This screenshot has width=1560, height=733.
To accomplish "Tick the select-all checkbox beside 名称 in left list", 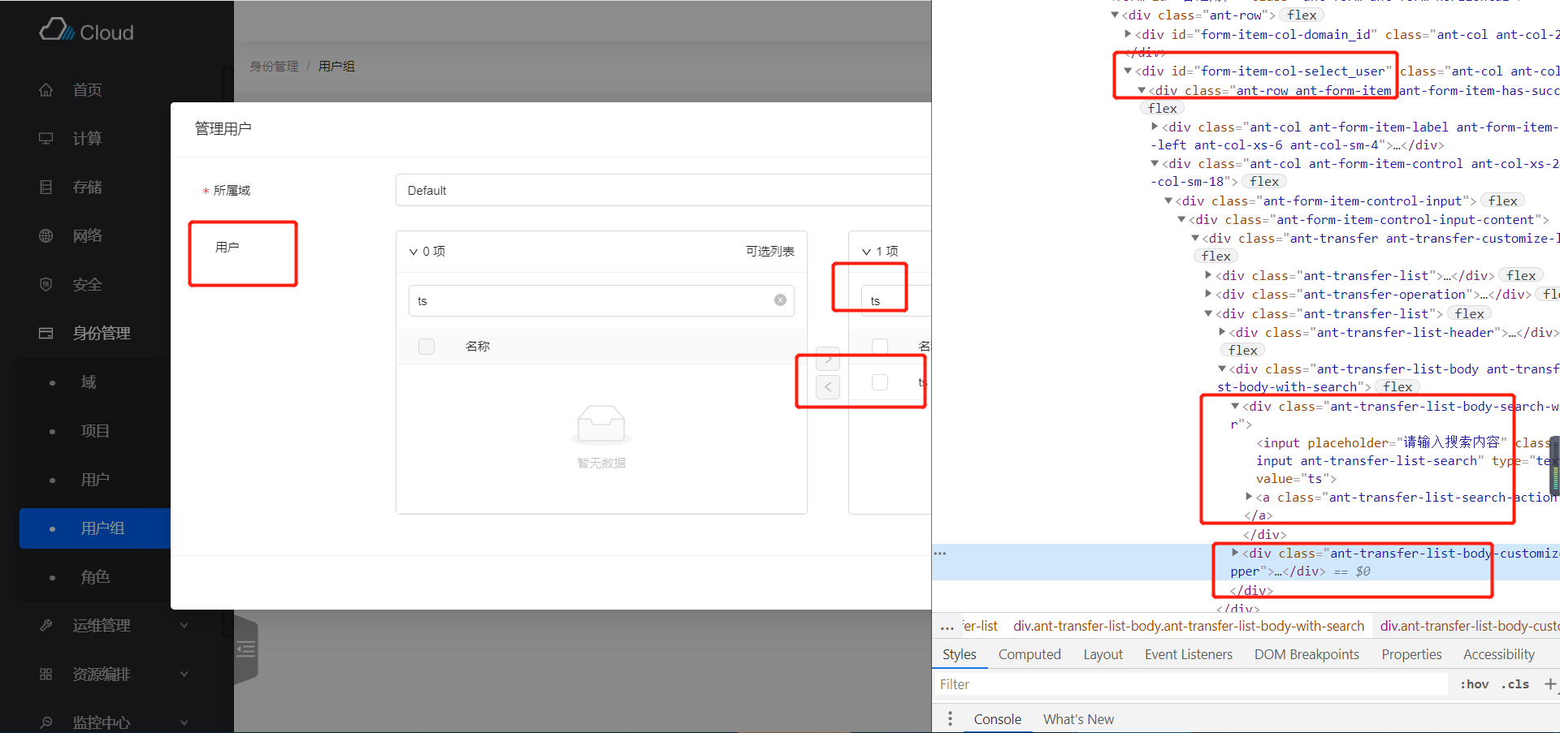I will tap(427, 347).
